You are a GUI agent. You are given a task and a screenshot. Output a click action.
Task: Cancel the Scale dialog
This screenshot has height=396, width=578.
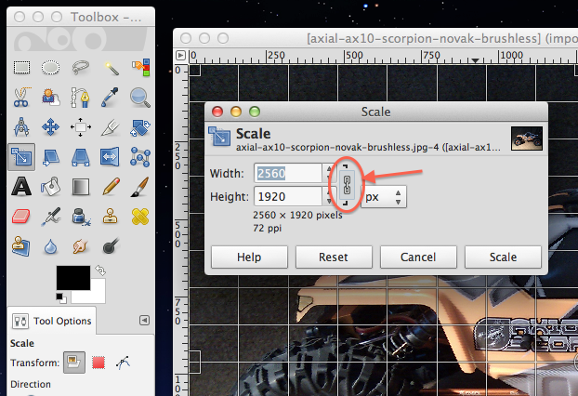[418, 257]
